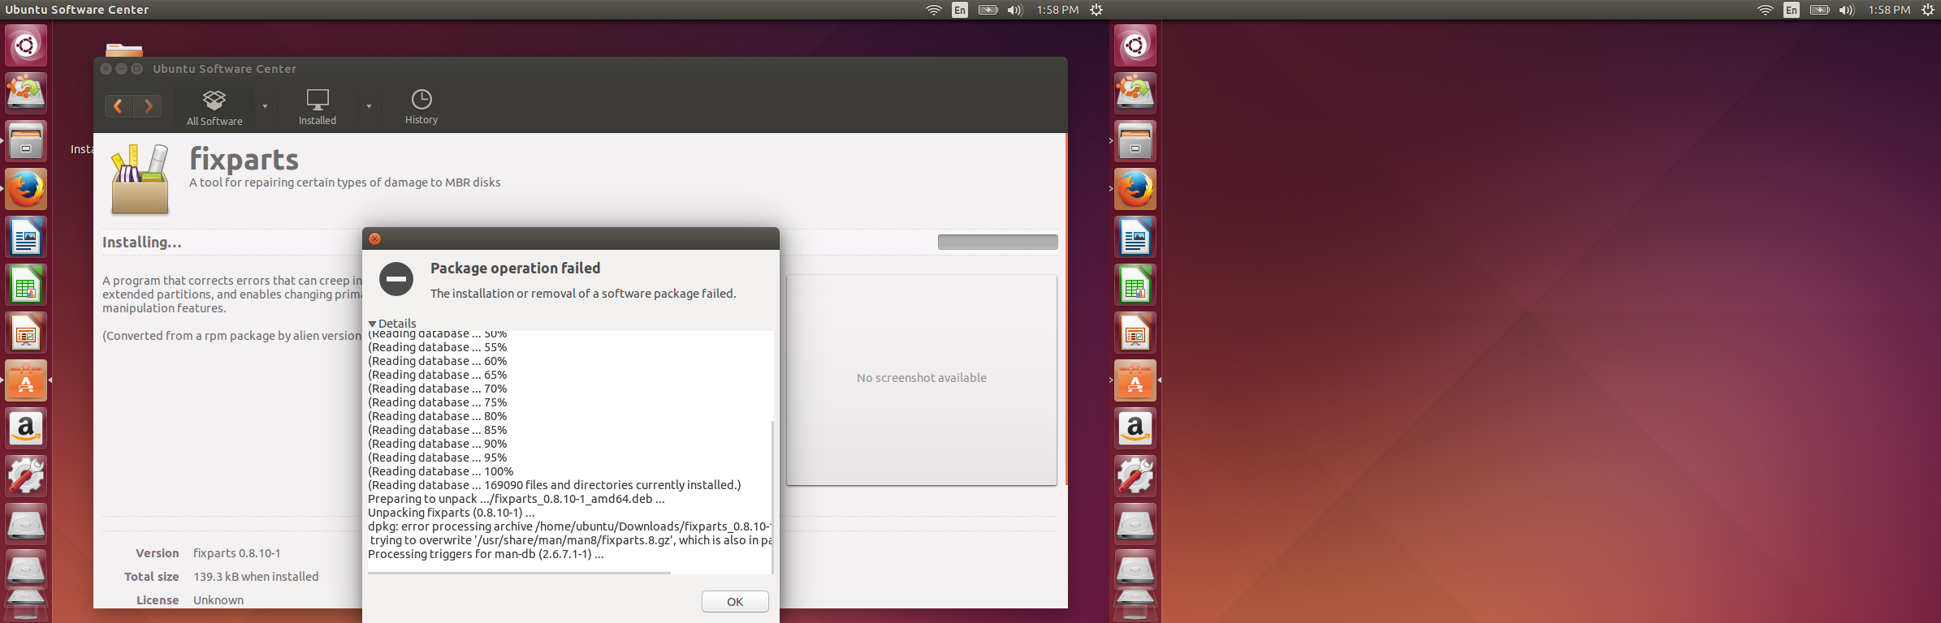Go forward using the right arrow button
1941x623 pixels.
(x=148, y=106)
